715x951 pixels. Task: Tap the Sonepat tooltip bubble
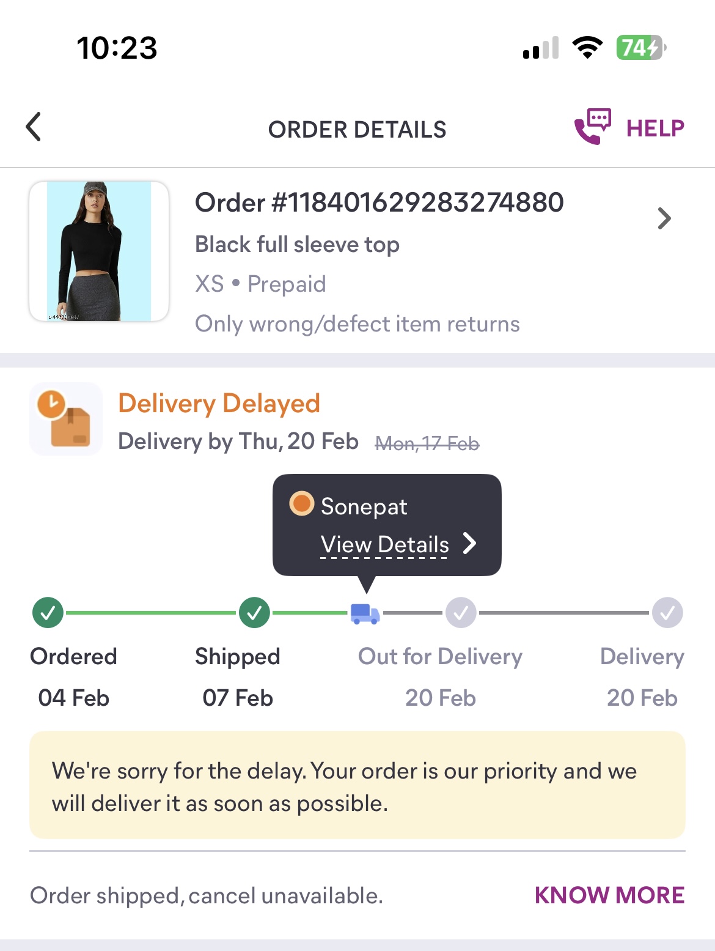pos(387,525)
